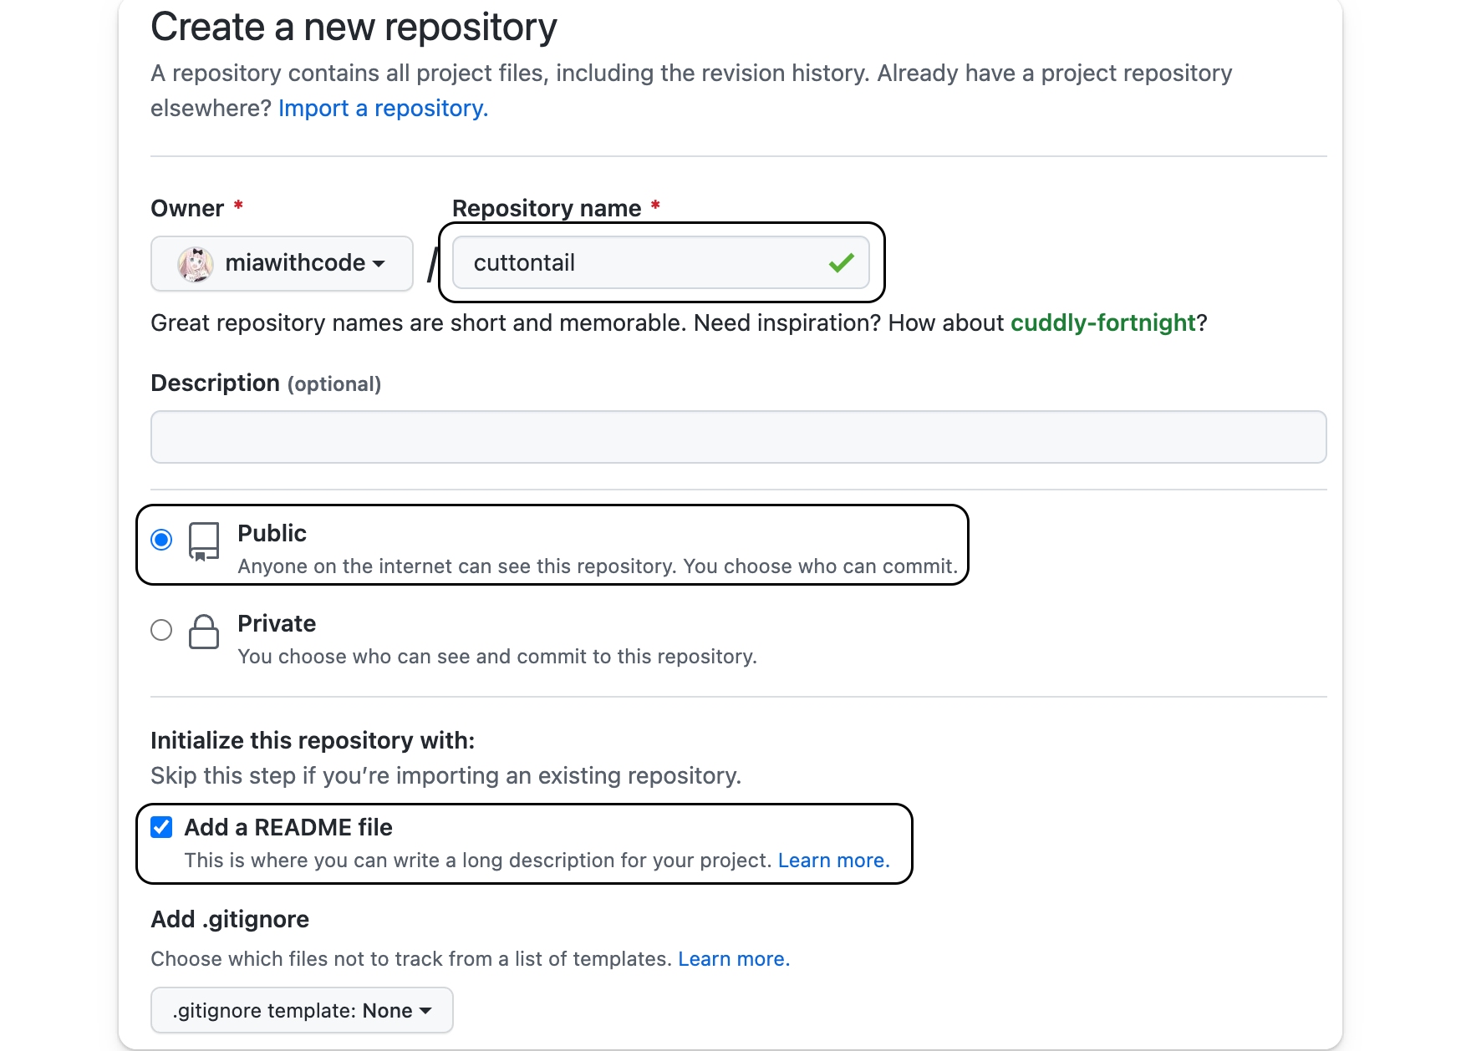Image resolution: width=1461 pixels, height=1051 pixels.
Task: Focus the empty Description input field
Action: [738, 437]
